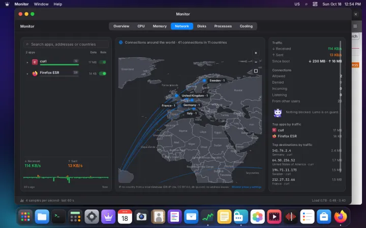Open the Monitor menu in menu bar

(21, 4)
